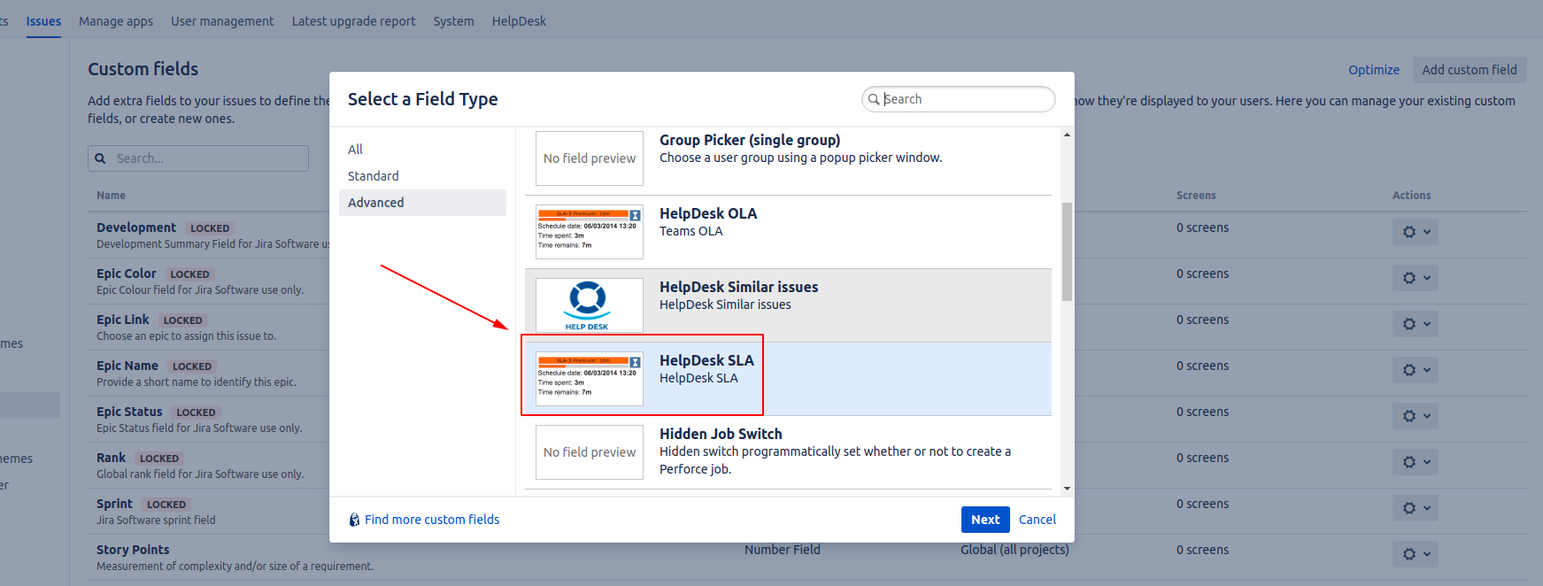Image resolution: width=1543 pixels, height=586 pixels.
Task: Click the HelpDesk SLA preview thumbnail
Action: (590, 379)
